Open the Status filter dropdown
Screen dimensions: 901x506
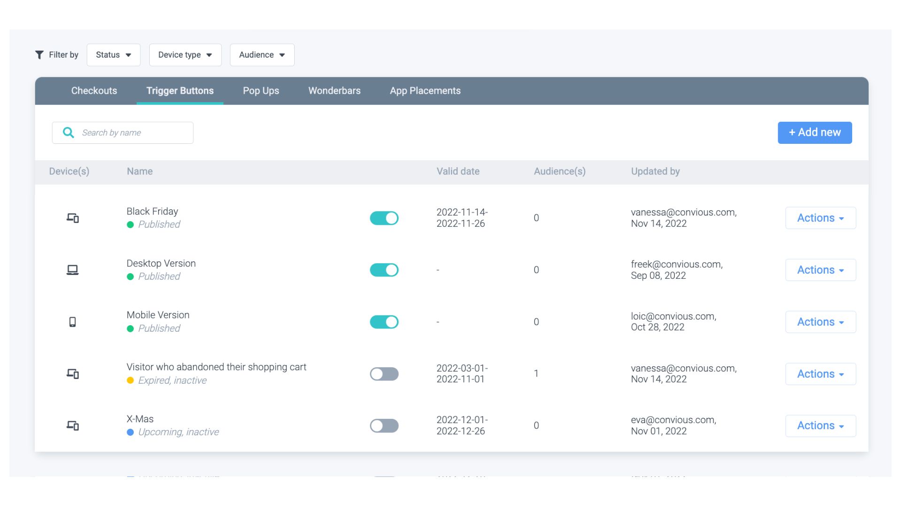pyautogui.click(x=114, y=55)
